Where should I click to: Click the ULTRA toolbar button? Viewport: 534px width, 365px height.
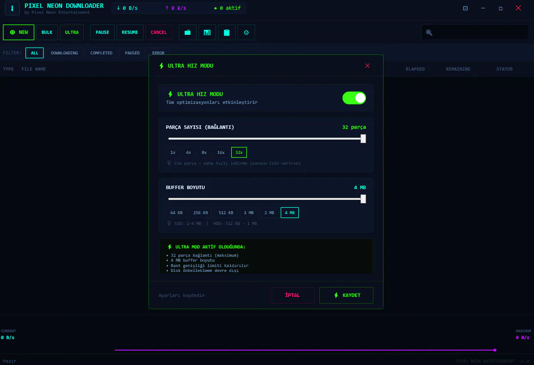click(x=72, y=32)
